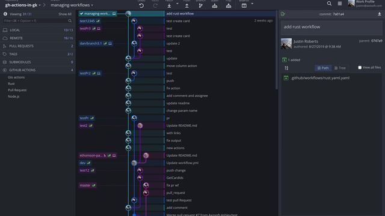The image size is (385, 216).
Task: Select the Rust workflow in GitHub Actions
Action: pyautogui.click(x=11, y=83)
